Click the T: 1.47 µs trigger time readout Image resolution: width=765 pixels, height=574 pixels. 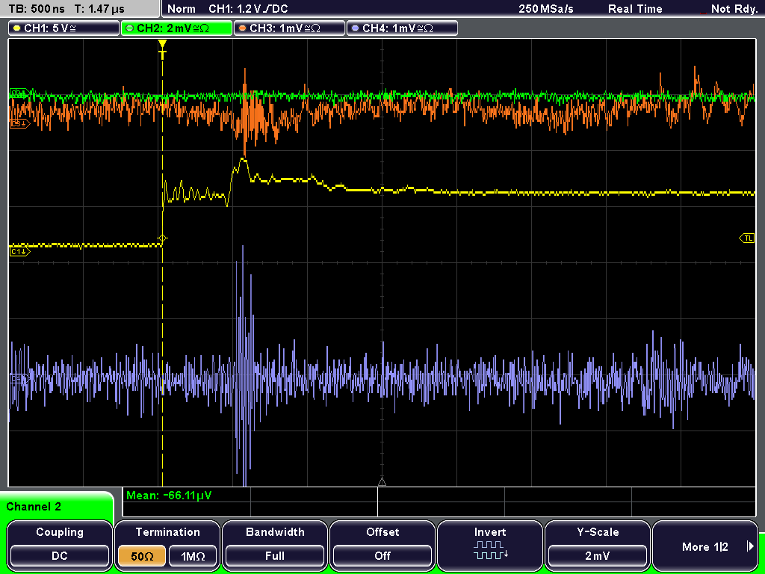tap(99, 9)
